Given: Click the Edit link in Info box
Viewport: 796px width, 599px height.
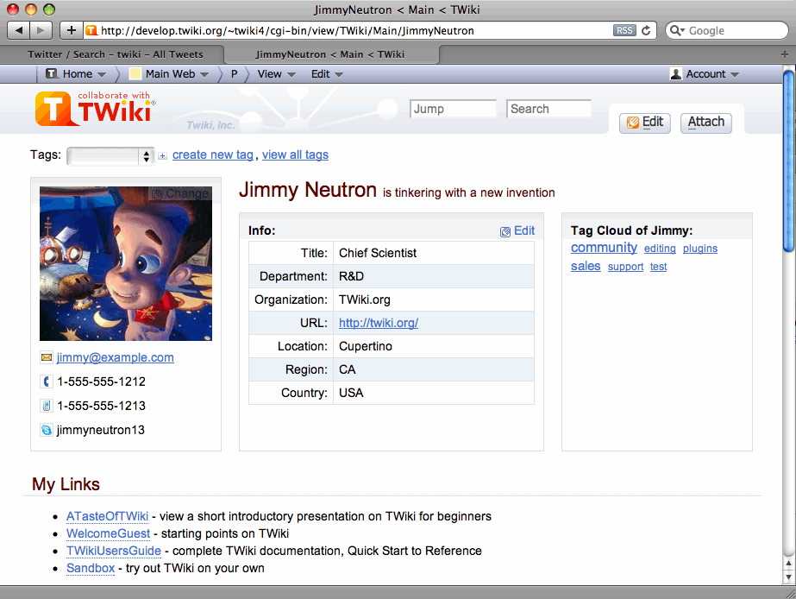Looking at the screenshot, I should point(517,230).
